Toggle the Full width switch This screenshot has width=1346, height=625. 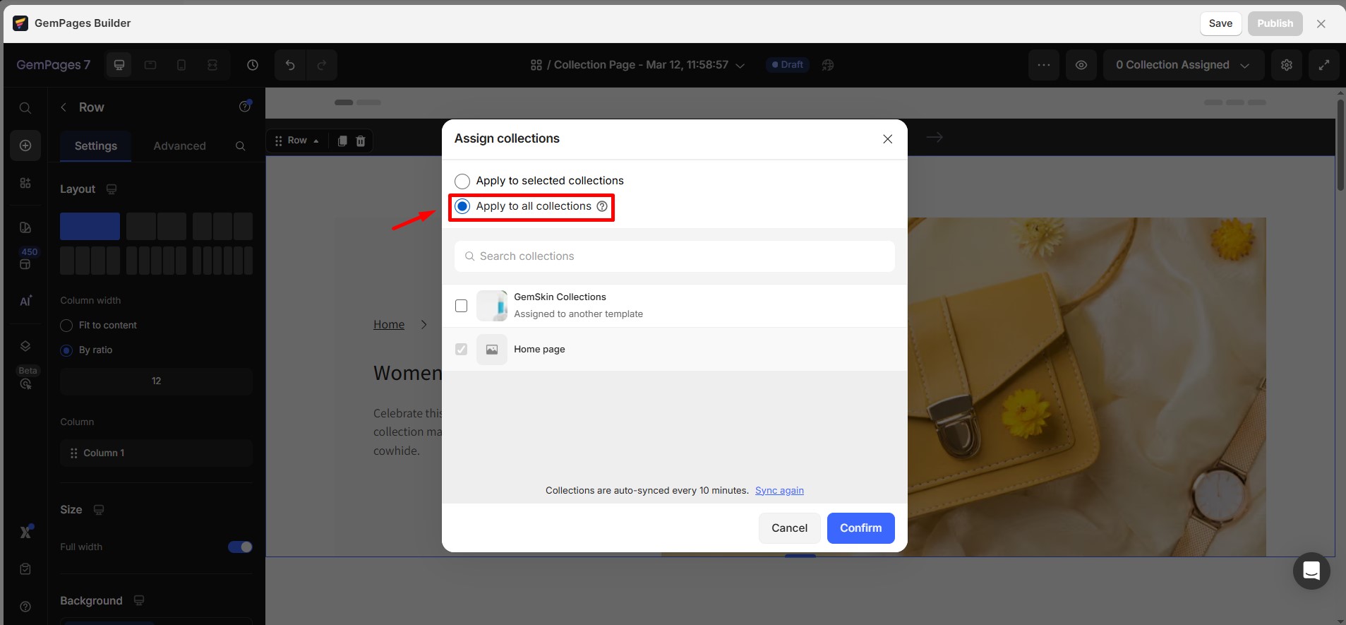[240, 547]
